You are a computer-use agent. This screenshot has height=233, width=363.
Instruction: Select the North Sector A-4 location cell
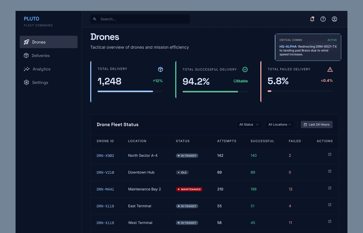click(143, 155)
